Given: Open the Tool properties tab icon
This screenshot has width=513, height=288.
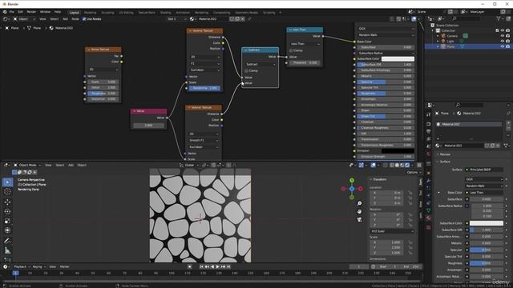Looking at the screenshot, I should (429, 115).
